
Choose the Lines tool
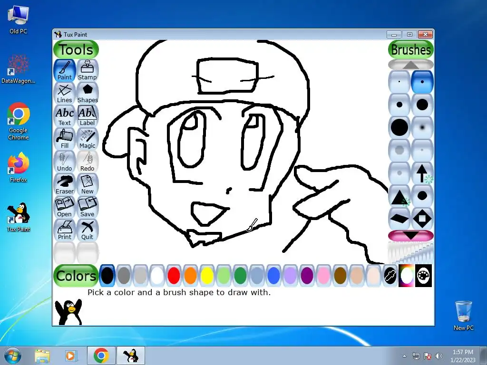(65, 93)
